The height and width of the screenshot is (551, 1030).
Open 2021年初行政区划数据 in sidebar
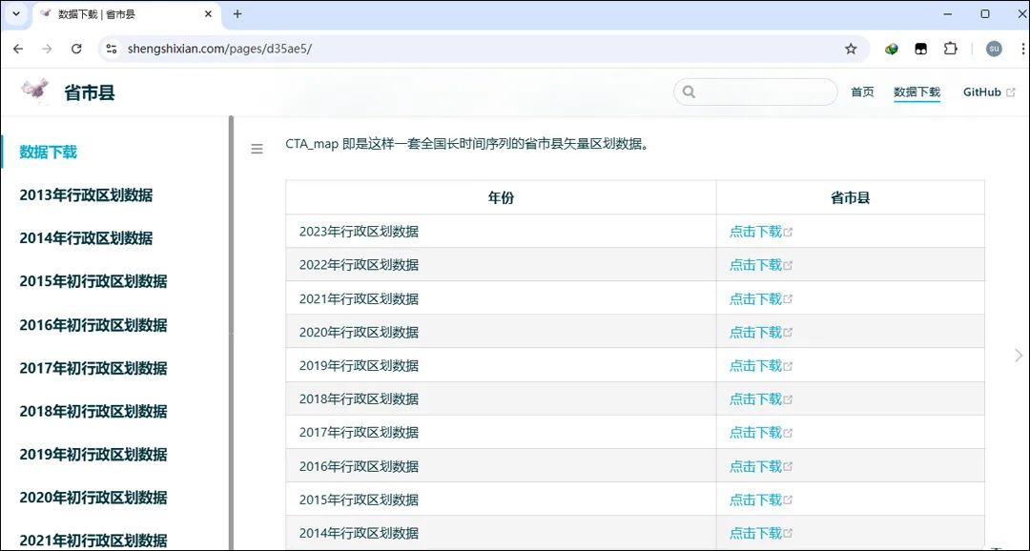point(93,541)
